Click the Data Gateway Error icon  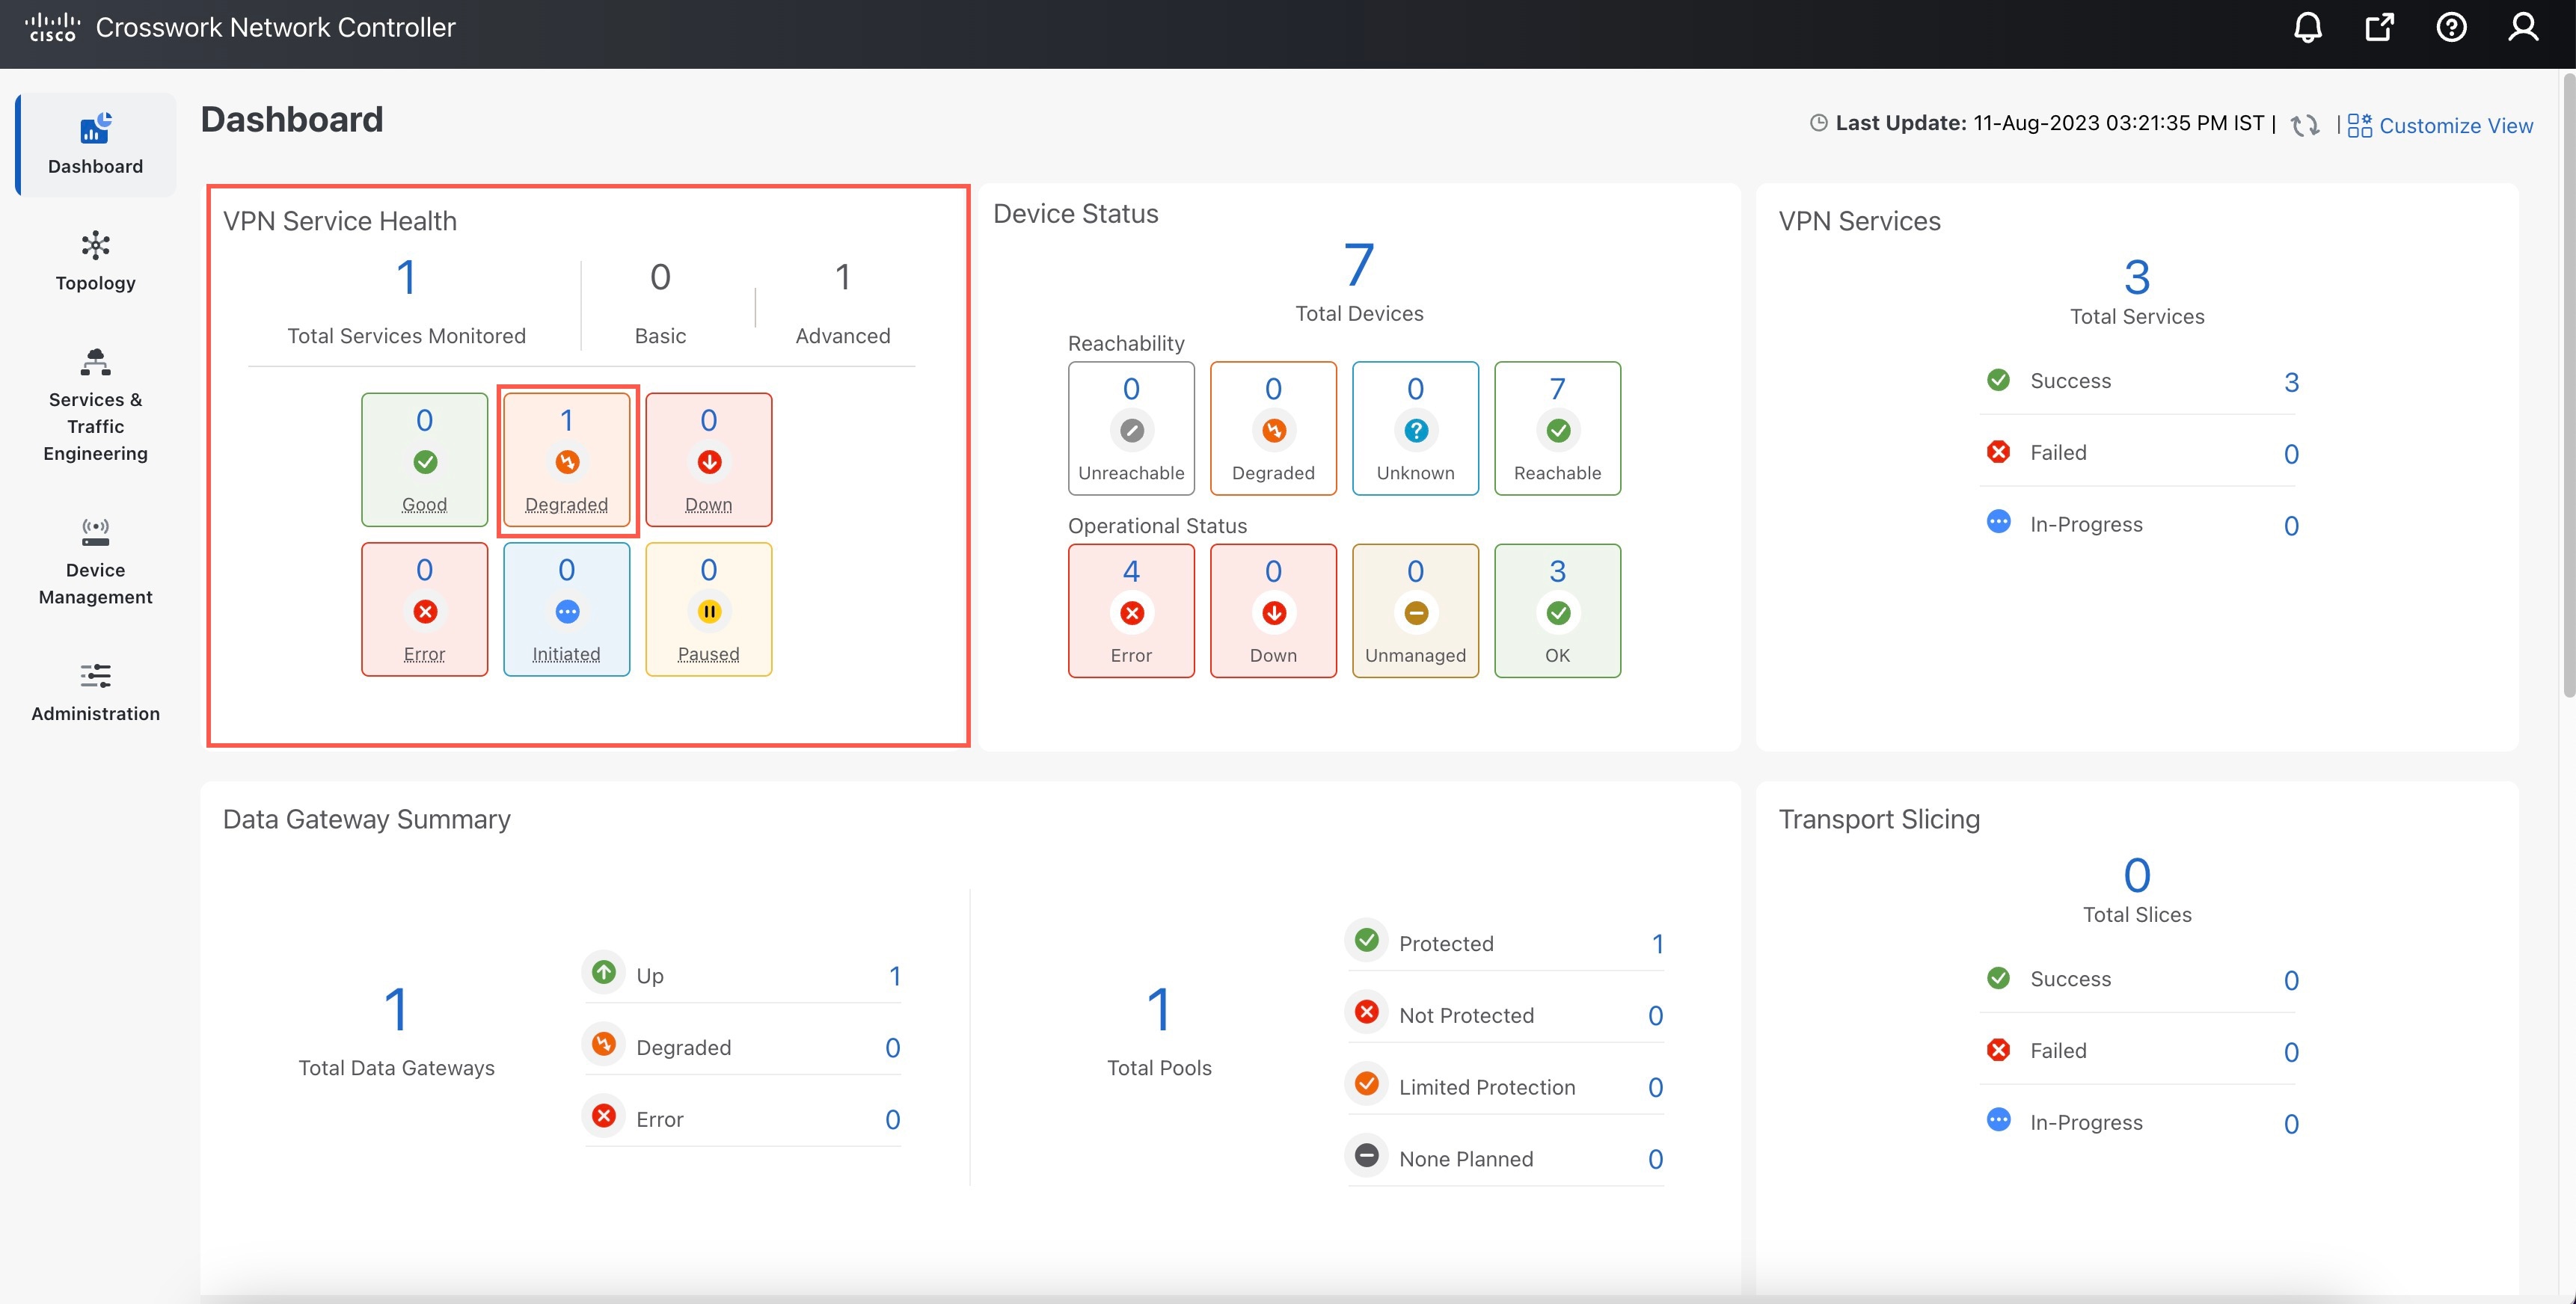point(604,1116)
